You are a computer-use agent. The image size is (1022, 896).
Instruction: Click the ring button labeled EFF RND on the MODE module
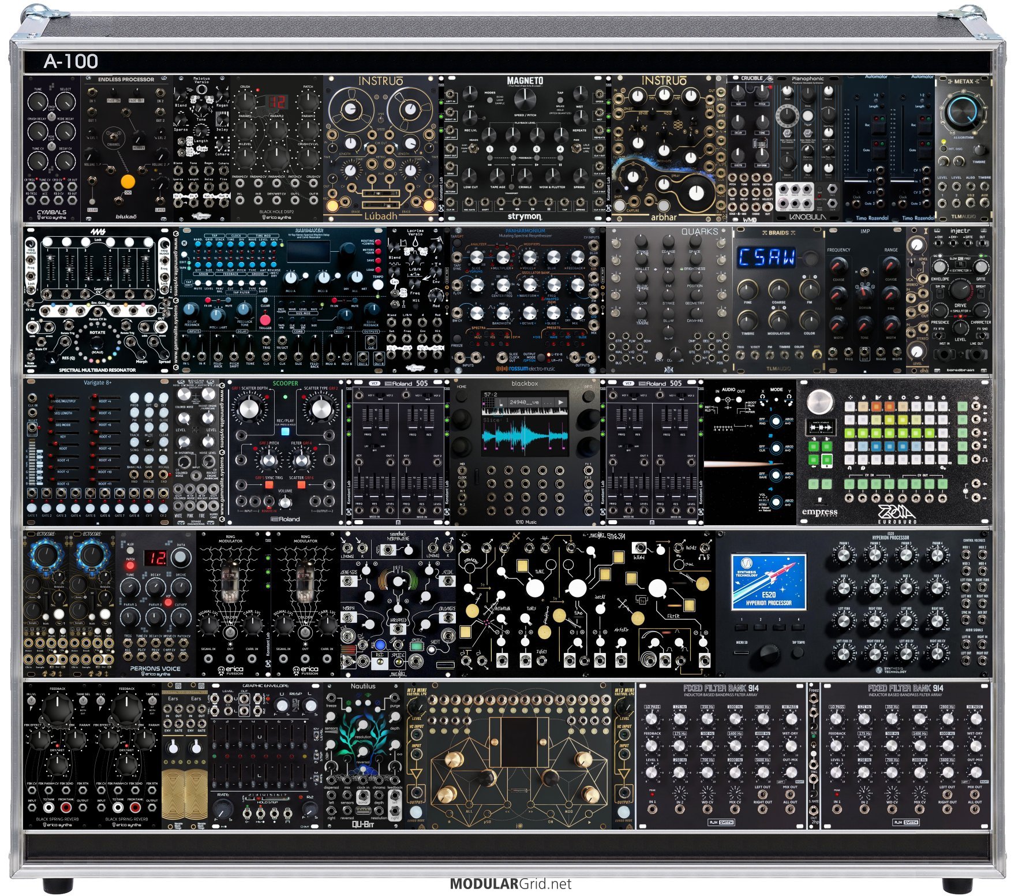tap(776, 421)
